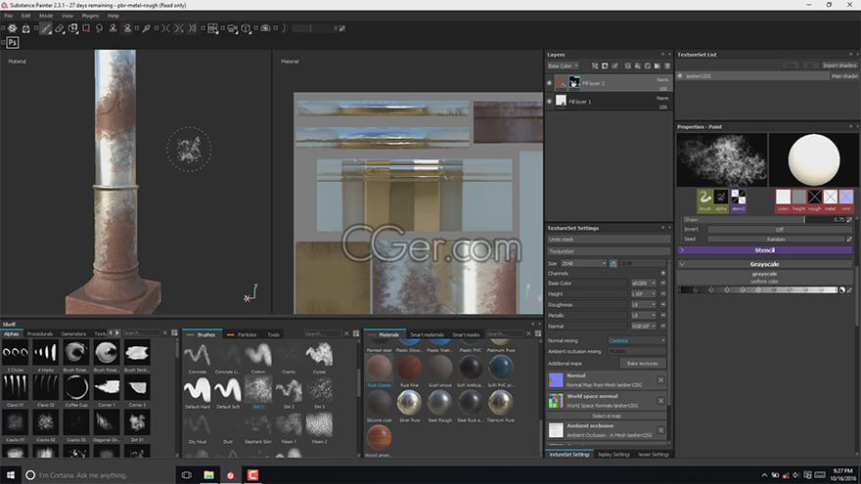Hide Fill layer 2
Image resolution: width=861 pixels, height=484 pixels.
click(550, 83)
